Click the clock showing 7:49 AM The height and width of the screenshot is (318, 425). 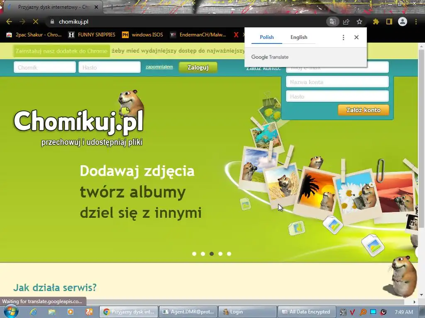point(404,312)
